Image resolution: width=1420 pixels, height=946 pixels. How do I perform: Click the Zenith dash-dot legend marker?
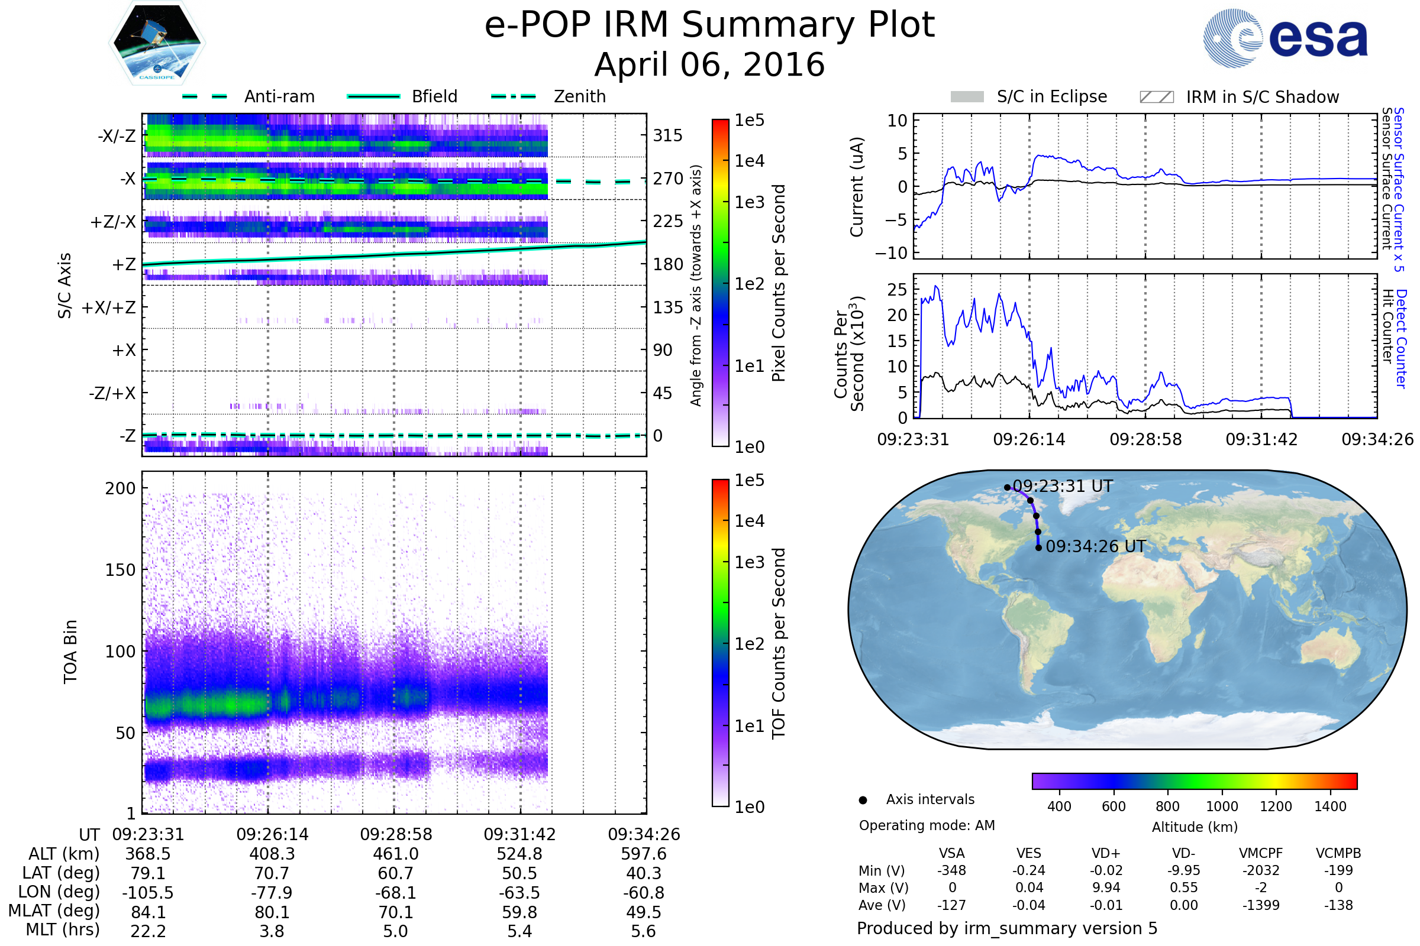coord(513,96)
